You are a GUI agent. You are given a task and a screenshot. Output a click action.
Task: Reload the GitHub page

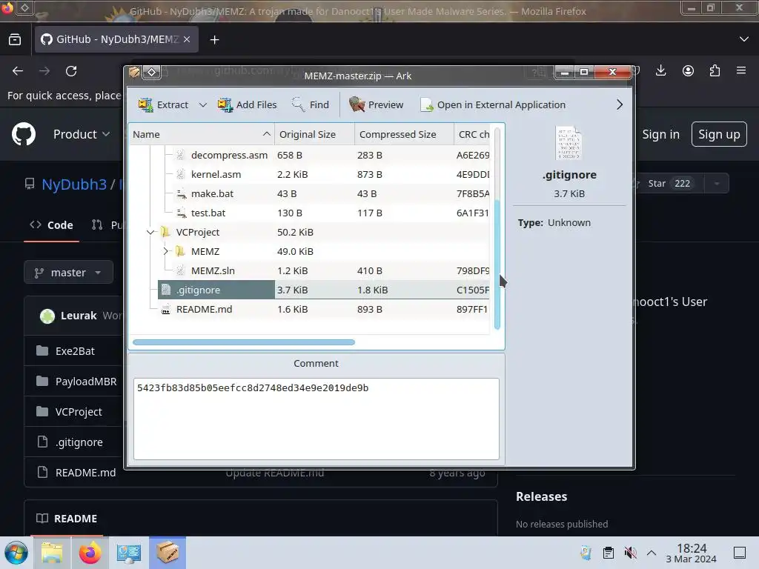point(71,71)
